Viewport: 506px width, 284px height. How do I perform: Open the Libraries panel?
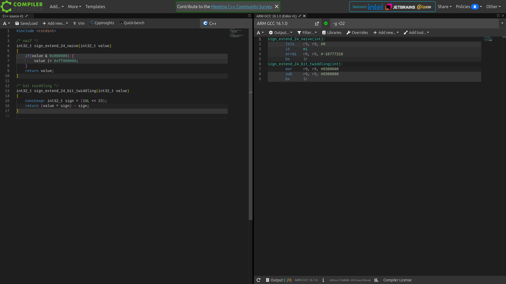pyautogui.click(x=332, y=33)
